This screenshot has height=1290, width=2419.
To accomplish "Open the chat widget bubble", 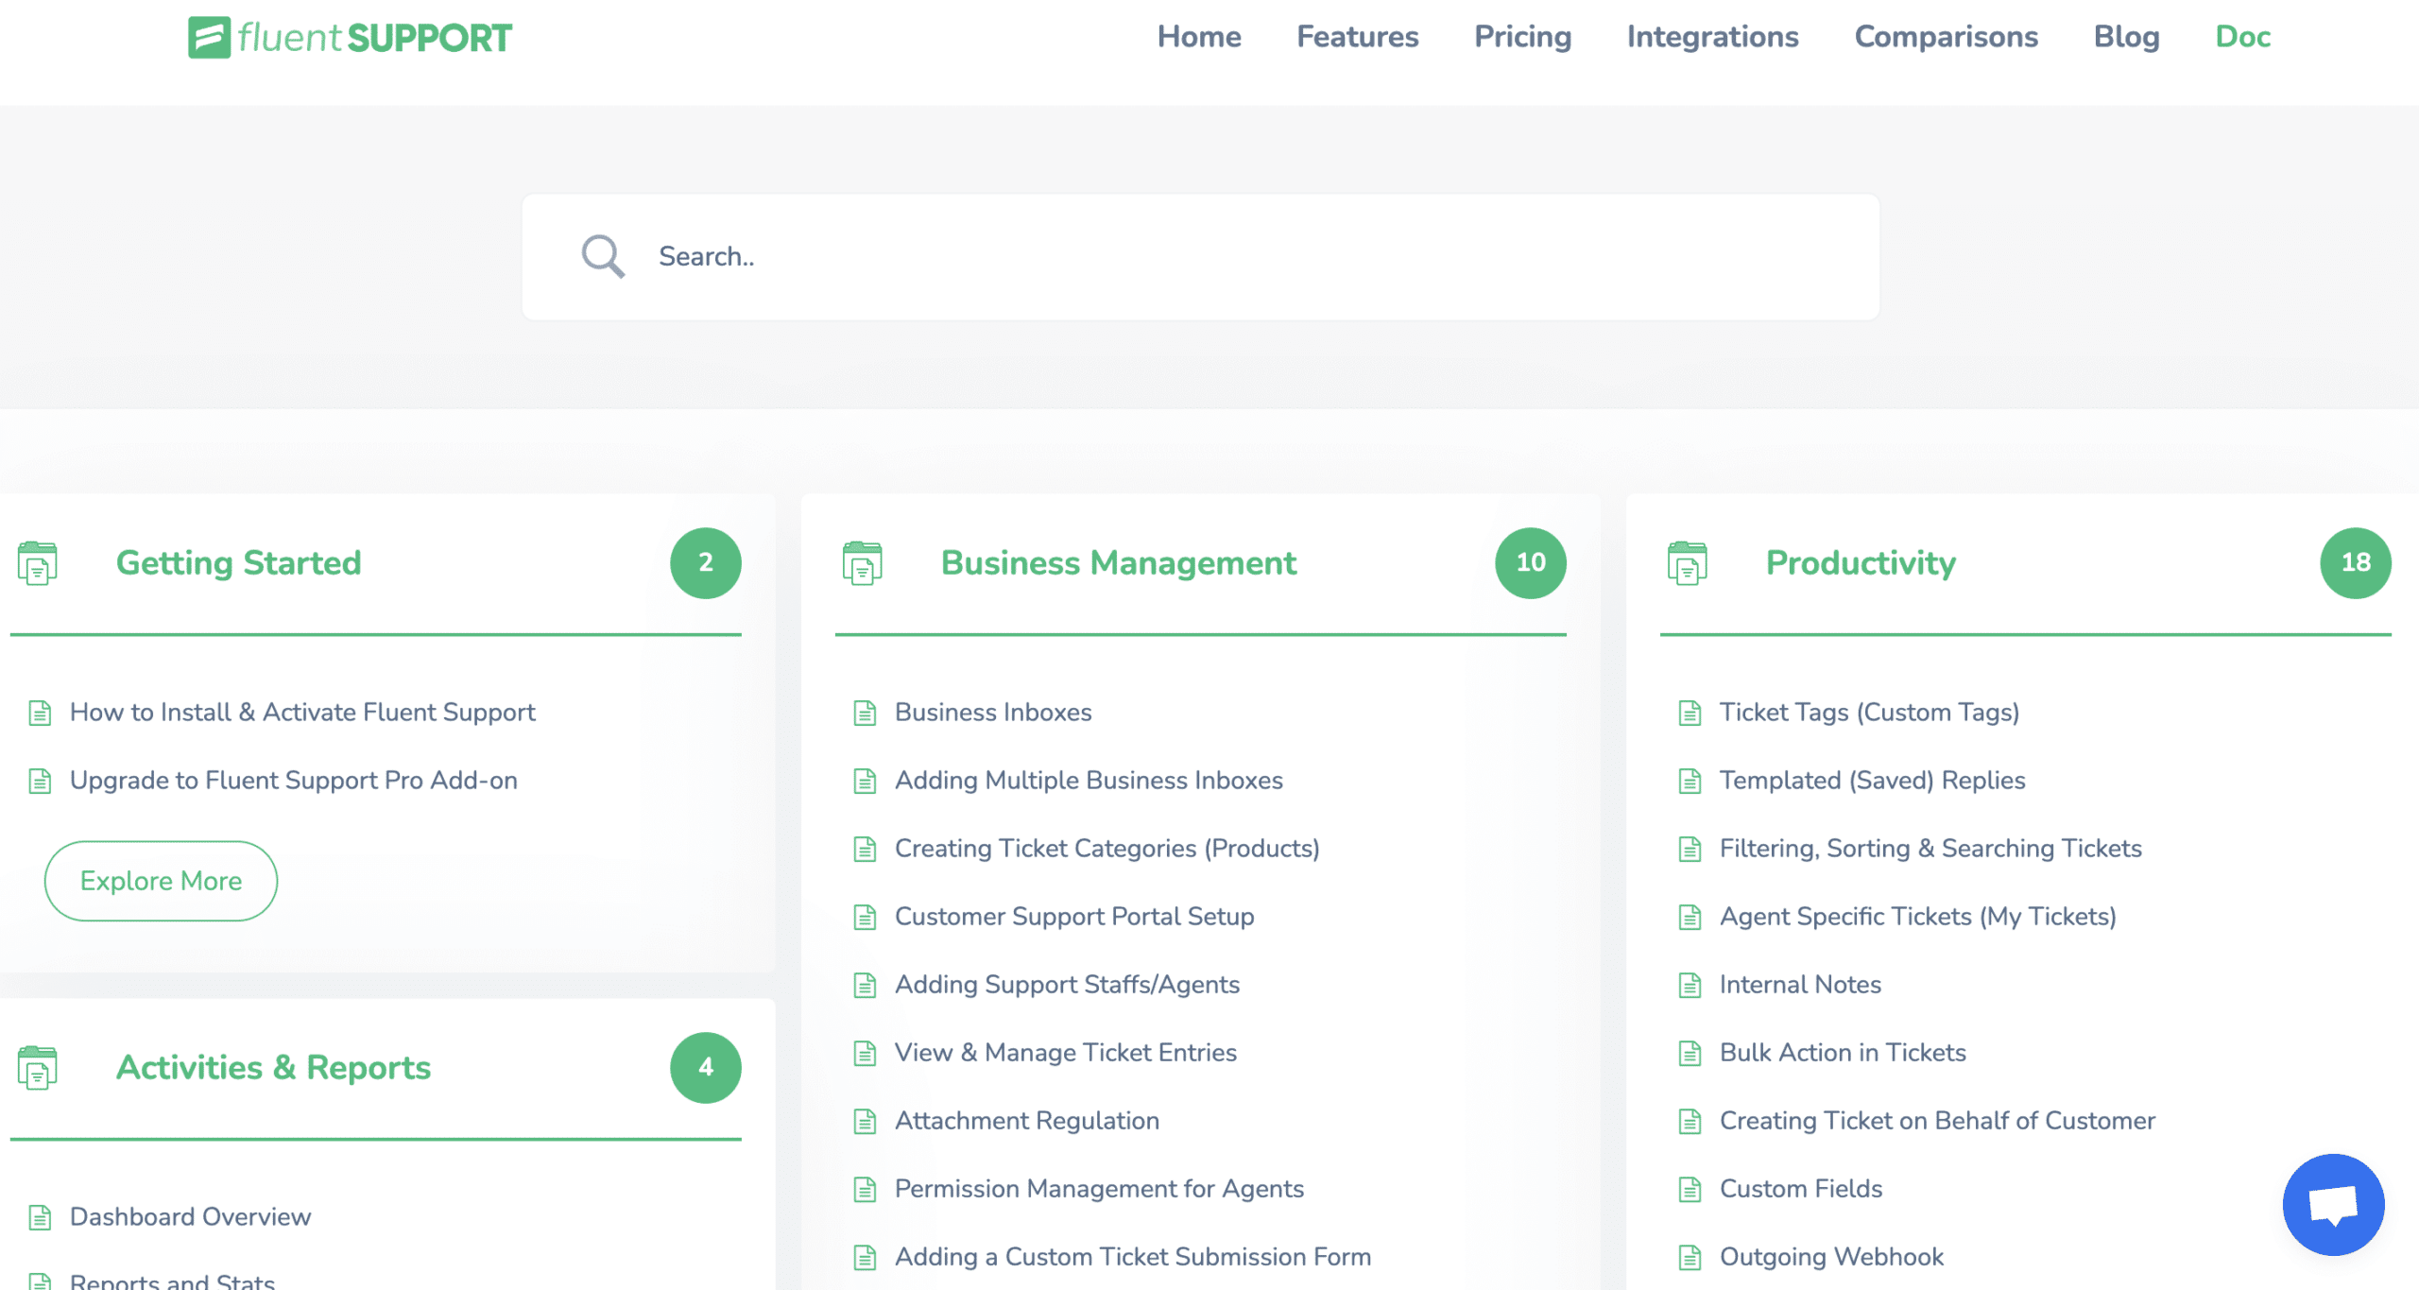I will pyautogui.click(x=2333, y=1205).
